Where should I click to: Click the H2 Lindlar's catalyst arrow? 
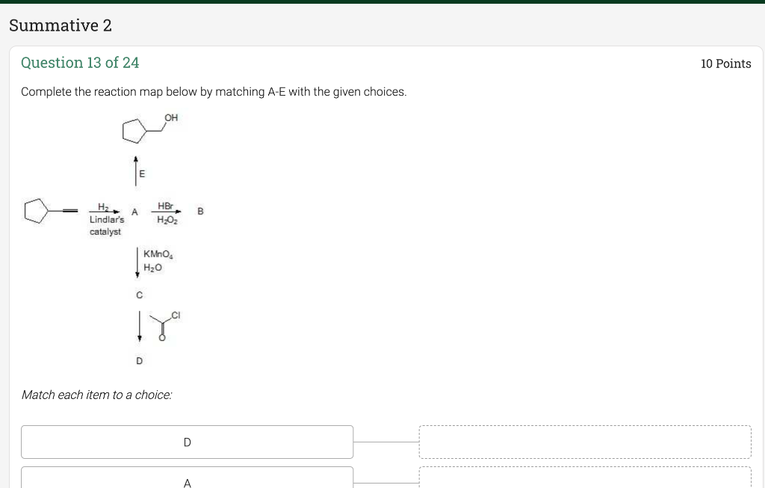coord(105,211)
